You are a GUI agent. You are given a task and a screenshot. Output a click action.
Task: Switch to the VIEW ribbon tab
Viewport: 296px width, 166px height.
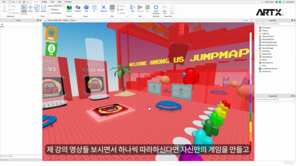tap(60, 2)
